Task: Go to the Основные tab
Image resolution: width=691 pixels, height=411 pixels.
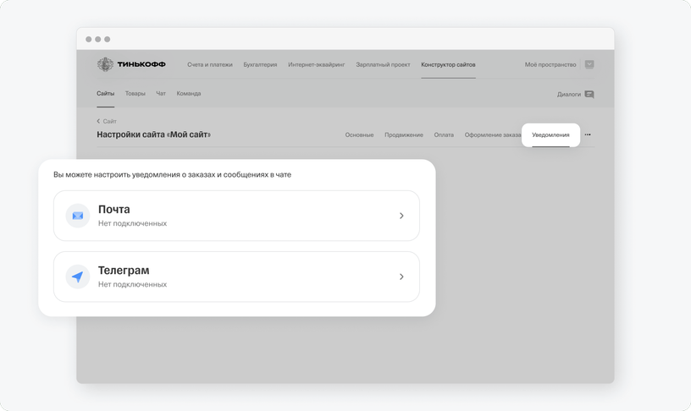Action: point(359,134)
